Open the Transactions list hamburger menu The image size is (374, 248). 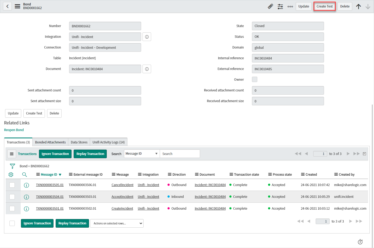pos(12,154)
